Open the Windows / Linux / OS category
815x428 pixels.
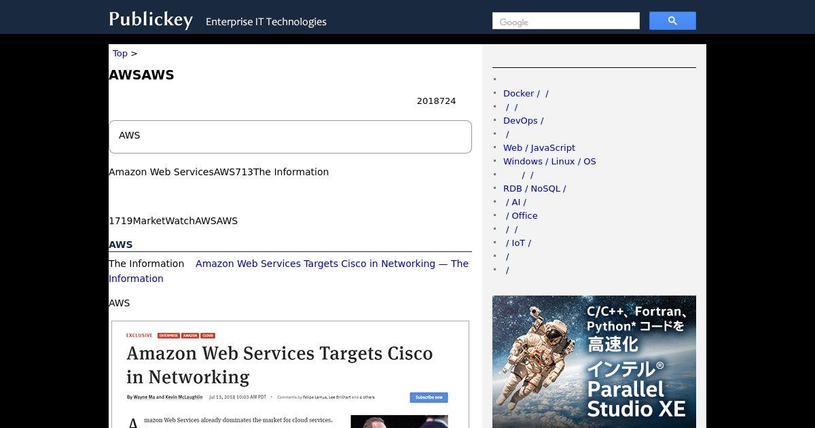pos(549,161)
